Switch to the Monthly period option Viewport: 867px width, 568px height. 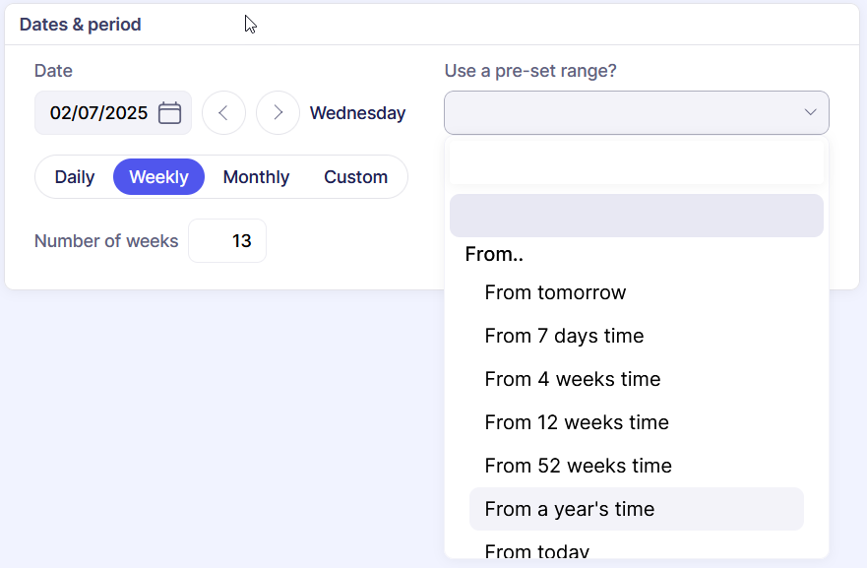[x=256, y=177]
